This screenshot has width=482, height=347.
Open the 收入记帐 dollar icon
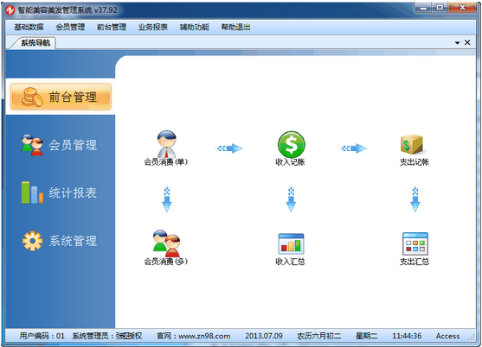291,144
